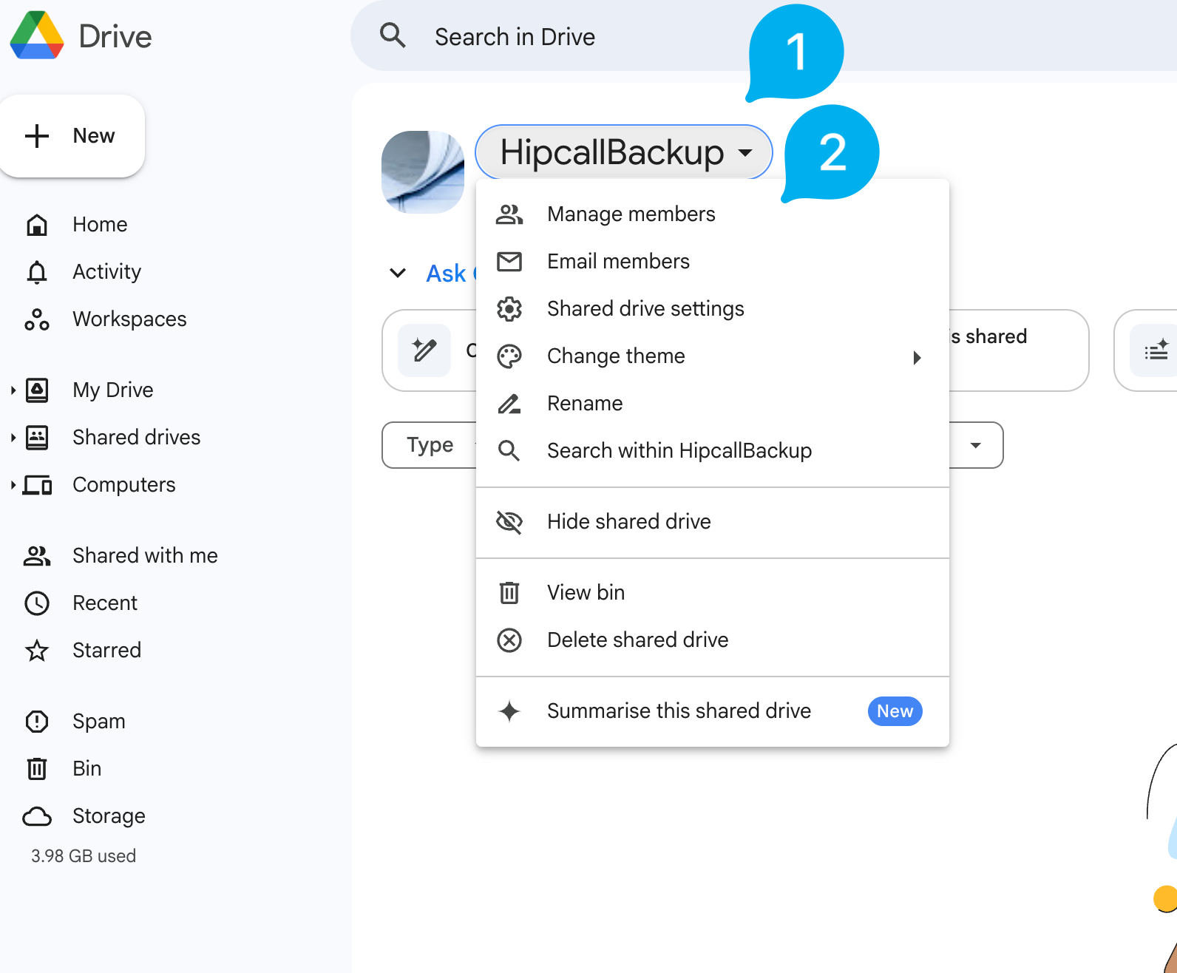Screen dimensions: 1177x973
Task: Click the 3.98 GB used text
Action: coord(84,856)
